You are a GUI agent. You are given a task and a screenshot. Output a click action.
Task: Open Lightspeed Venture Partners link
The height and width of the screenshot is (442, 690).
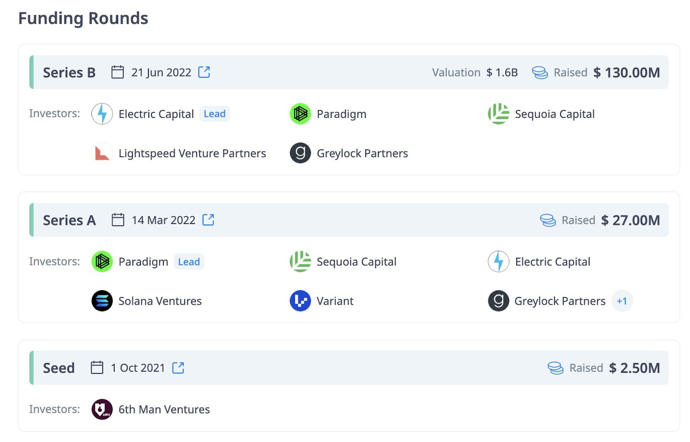(x=192, y=153)
